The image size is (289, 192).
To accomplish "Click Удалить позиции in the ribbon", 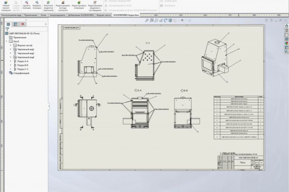I will 26,5.
